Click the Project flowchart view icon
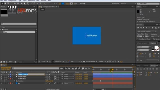The image size is (160, 90). coord(36,29)
